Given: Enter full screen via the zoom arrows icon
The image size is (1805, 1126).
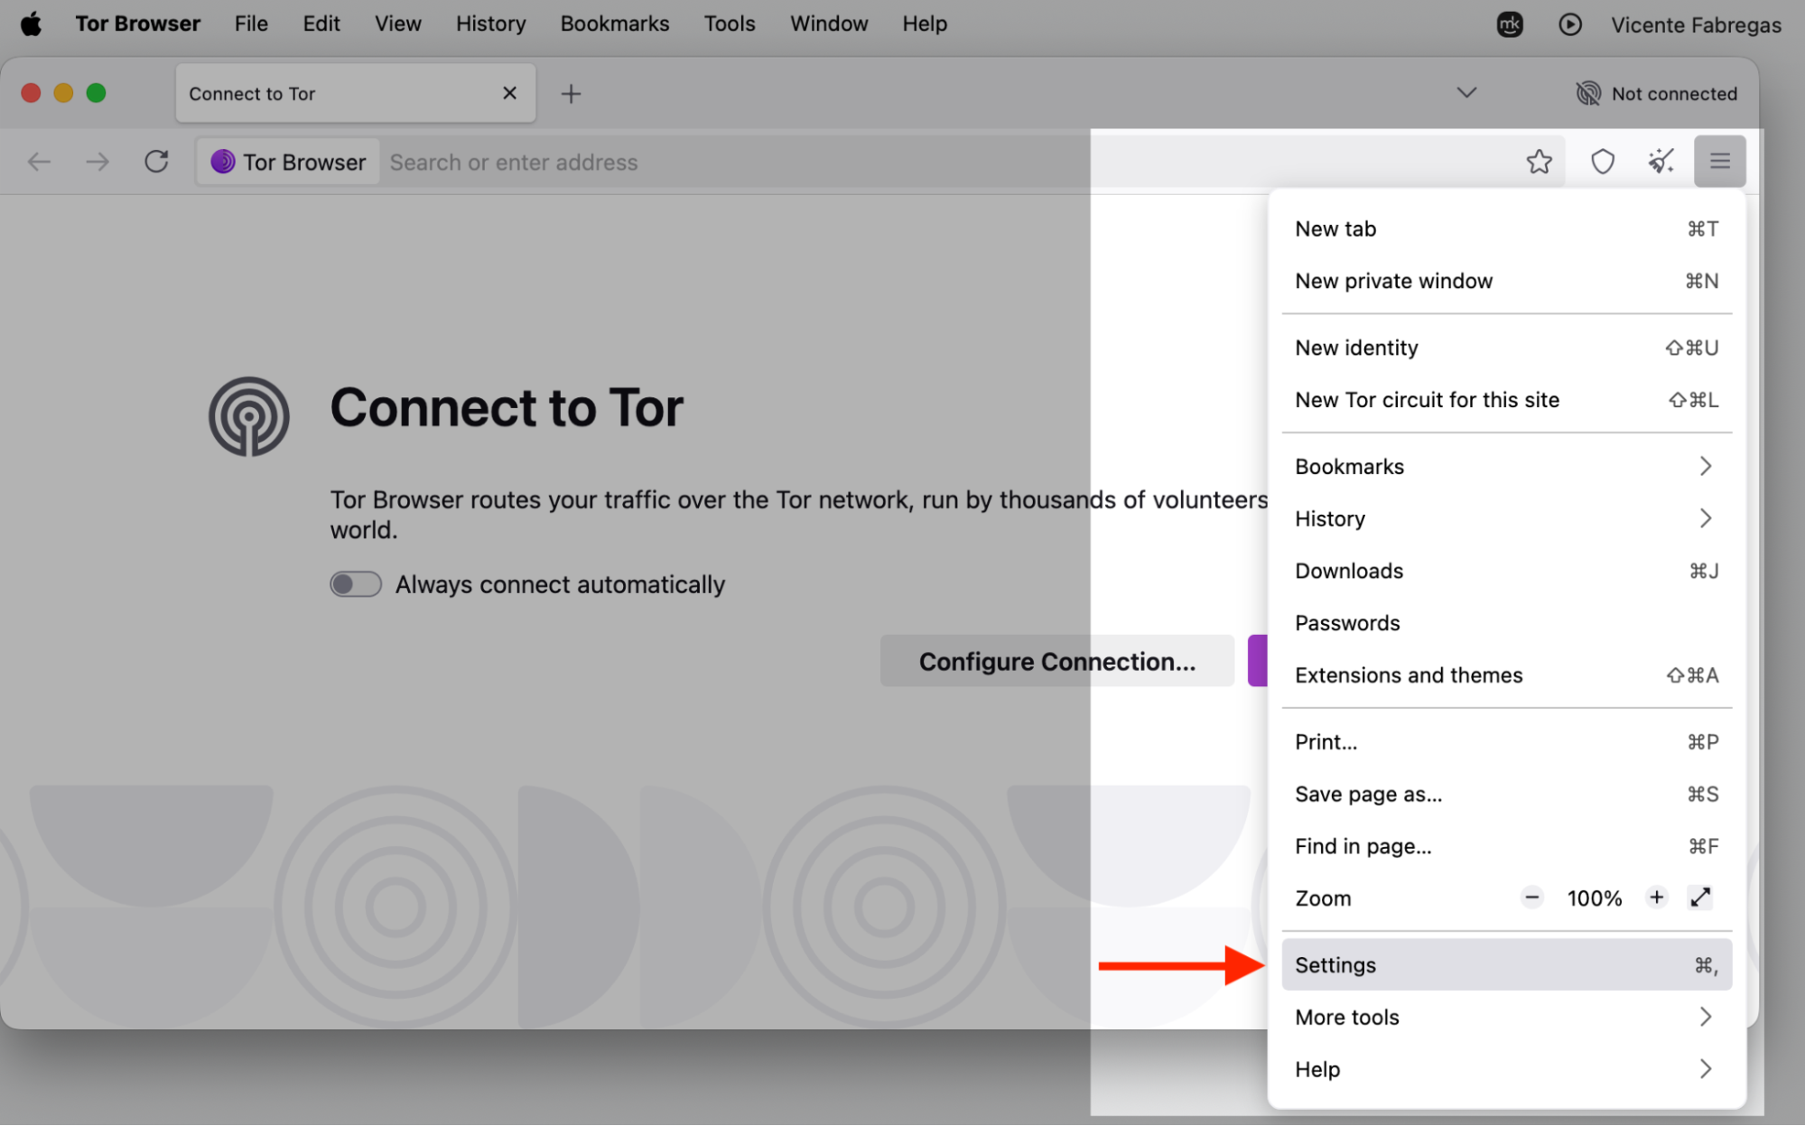Looking at the screenshot, I should point(1700,898).
